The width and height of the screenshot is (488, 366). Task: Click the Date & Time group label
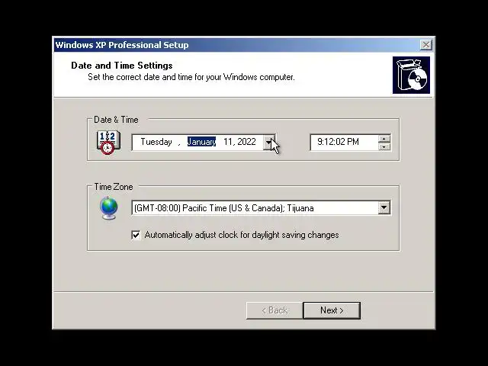(116, 120)
